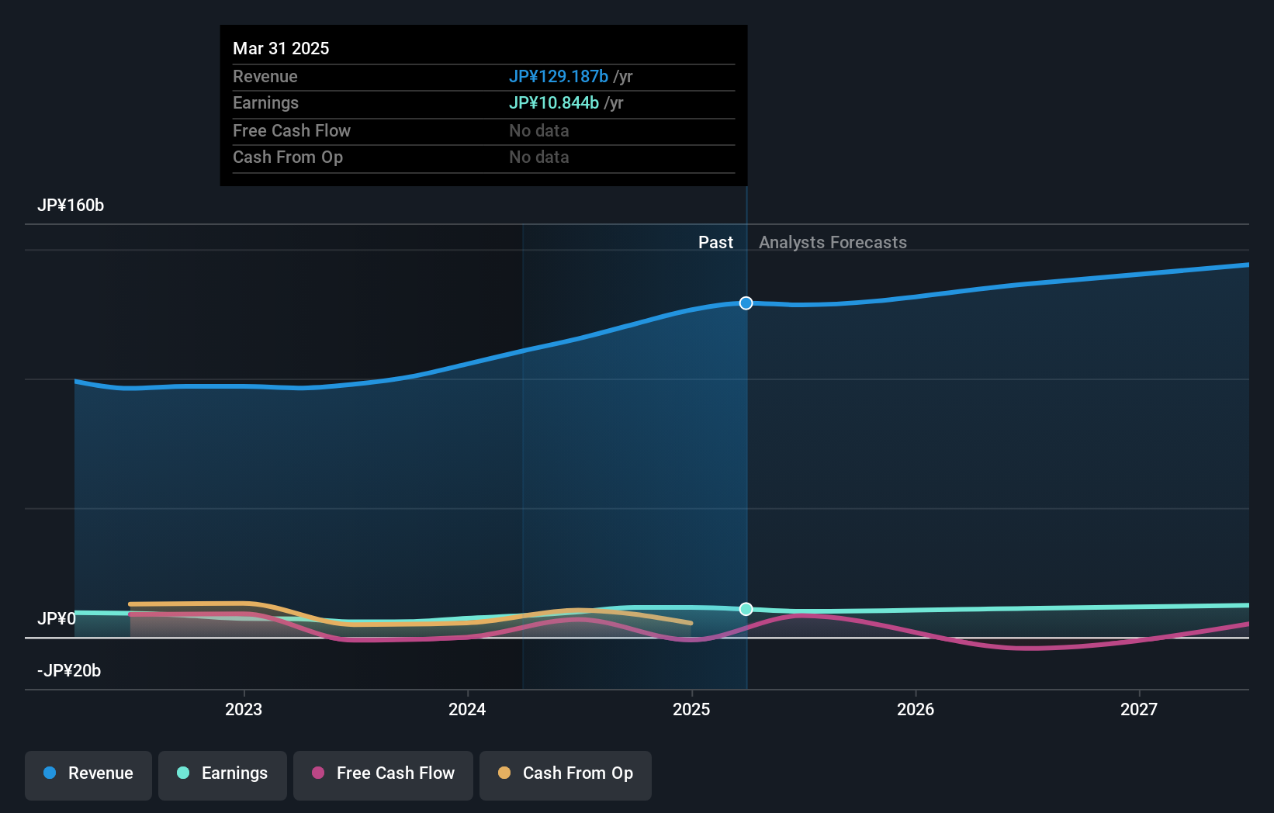
Task: Click the 2026 x-axis label
Action: point(916,709)
